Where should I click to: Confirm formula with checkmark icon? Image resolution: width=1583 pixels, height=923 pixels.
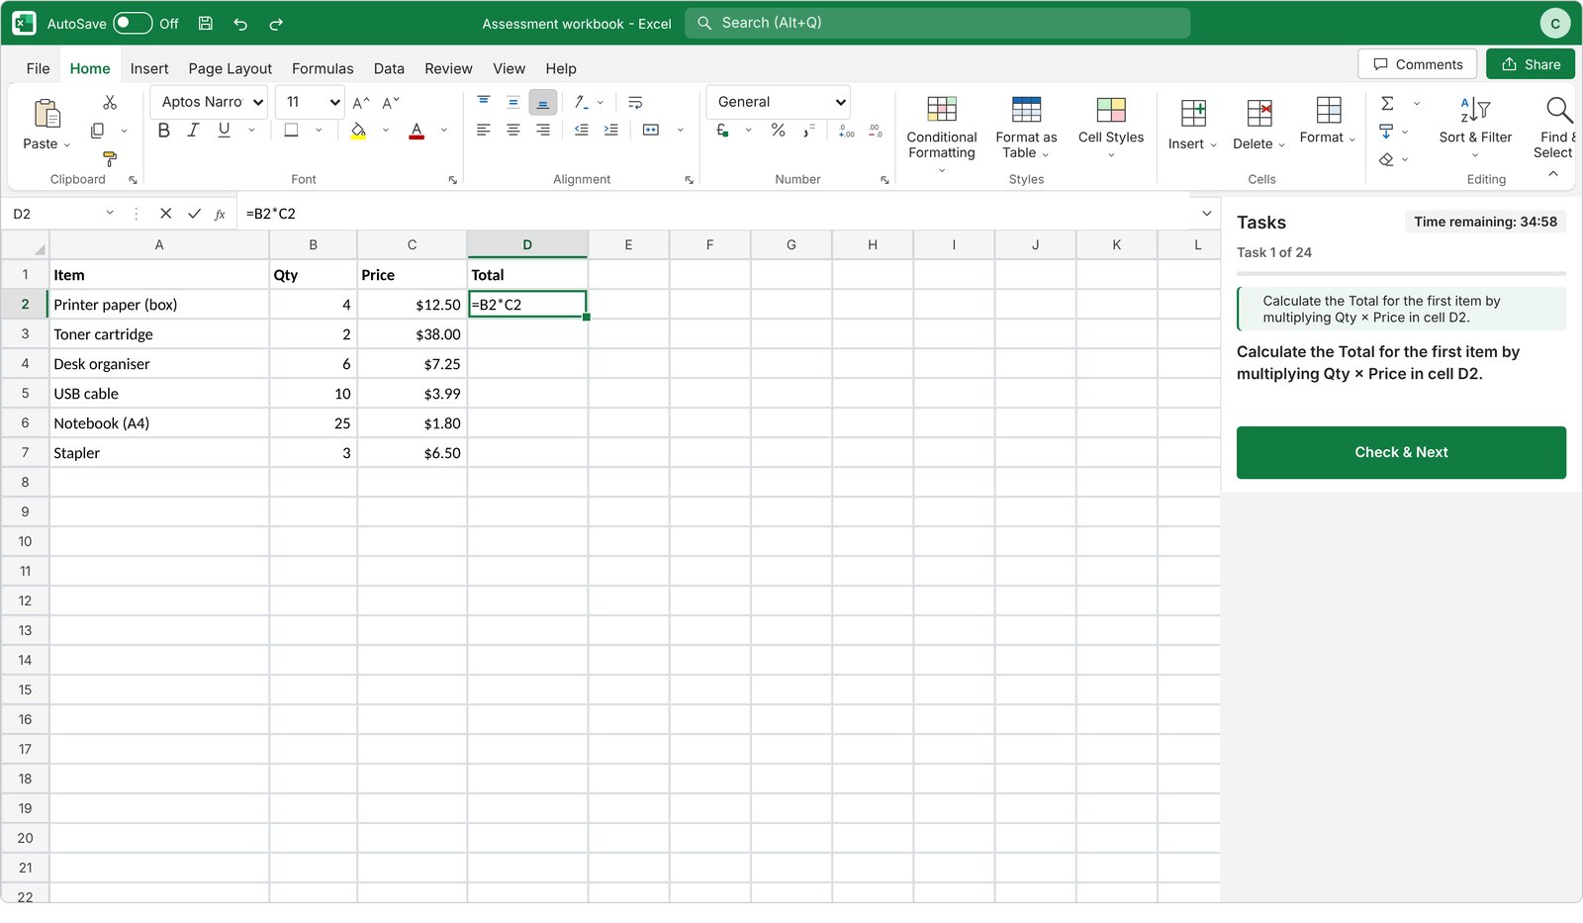[x=194, y=213]
